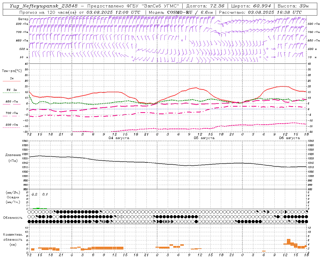Click the '05 августа' date label
The height and width of the screenshot is (257, 321).
204,138
